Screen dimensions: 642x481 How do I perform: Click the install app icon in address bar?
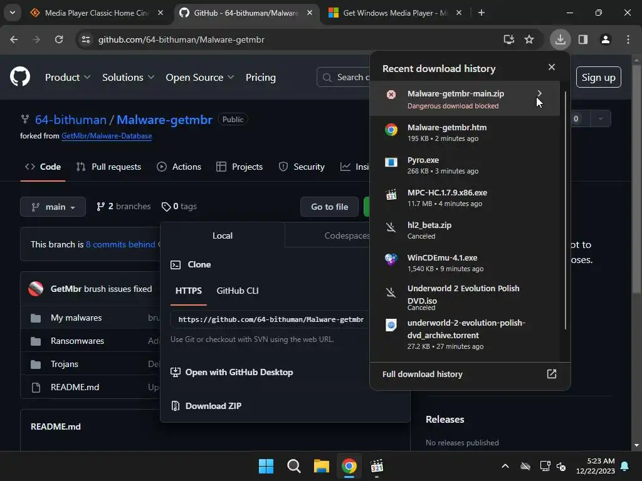pos(508,39)
